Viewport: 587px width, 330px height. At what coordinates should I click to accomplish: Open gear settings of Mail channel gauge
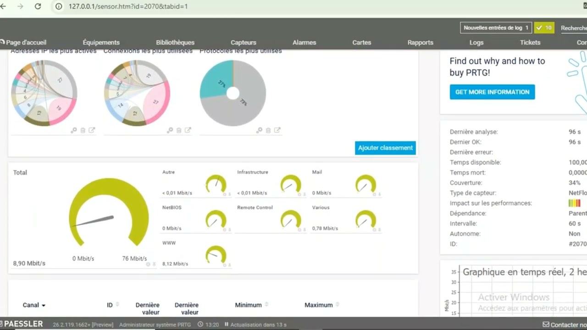click(374, 194)
